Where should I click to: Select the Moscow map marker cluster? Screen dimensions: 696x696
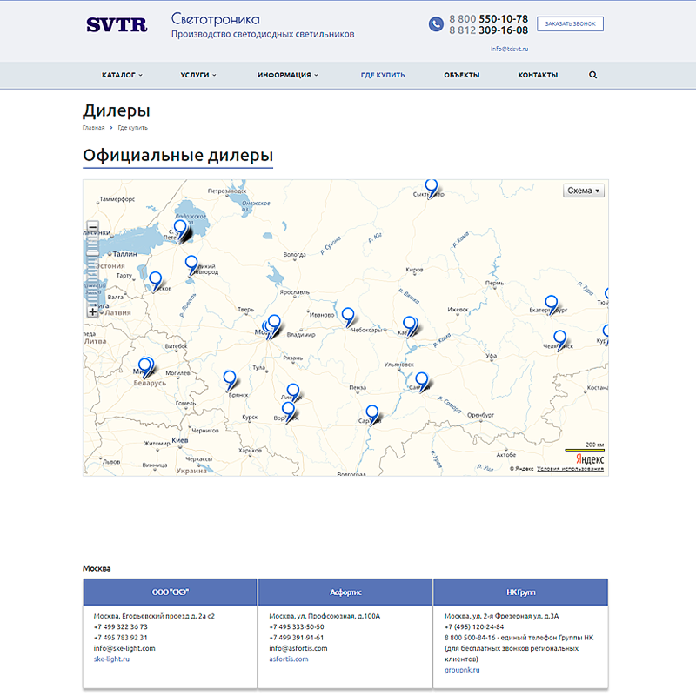pyautogui.click(x=271, y=328)
